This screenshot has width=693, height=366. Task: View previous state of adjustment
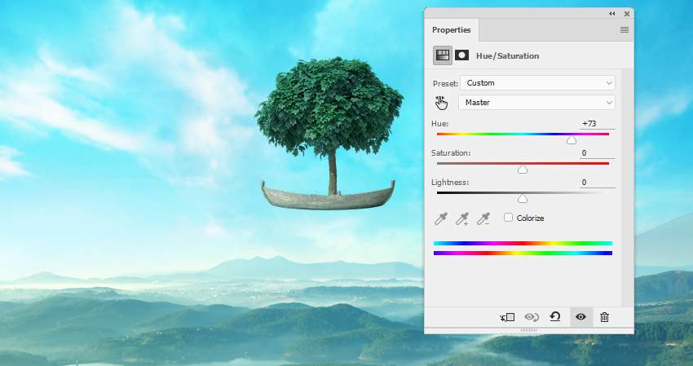[532, 317]
